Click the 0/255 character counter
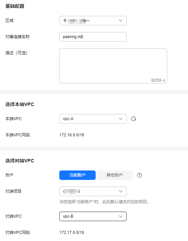This screenshot has width=188, height=241. (x=156, y=80)
